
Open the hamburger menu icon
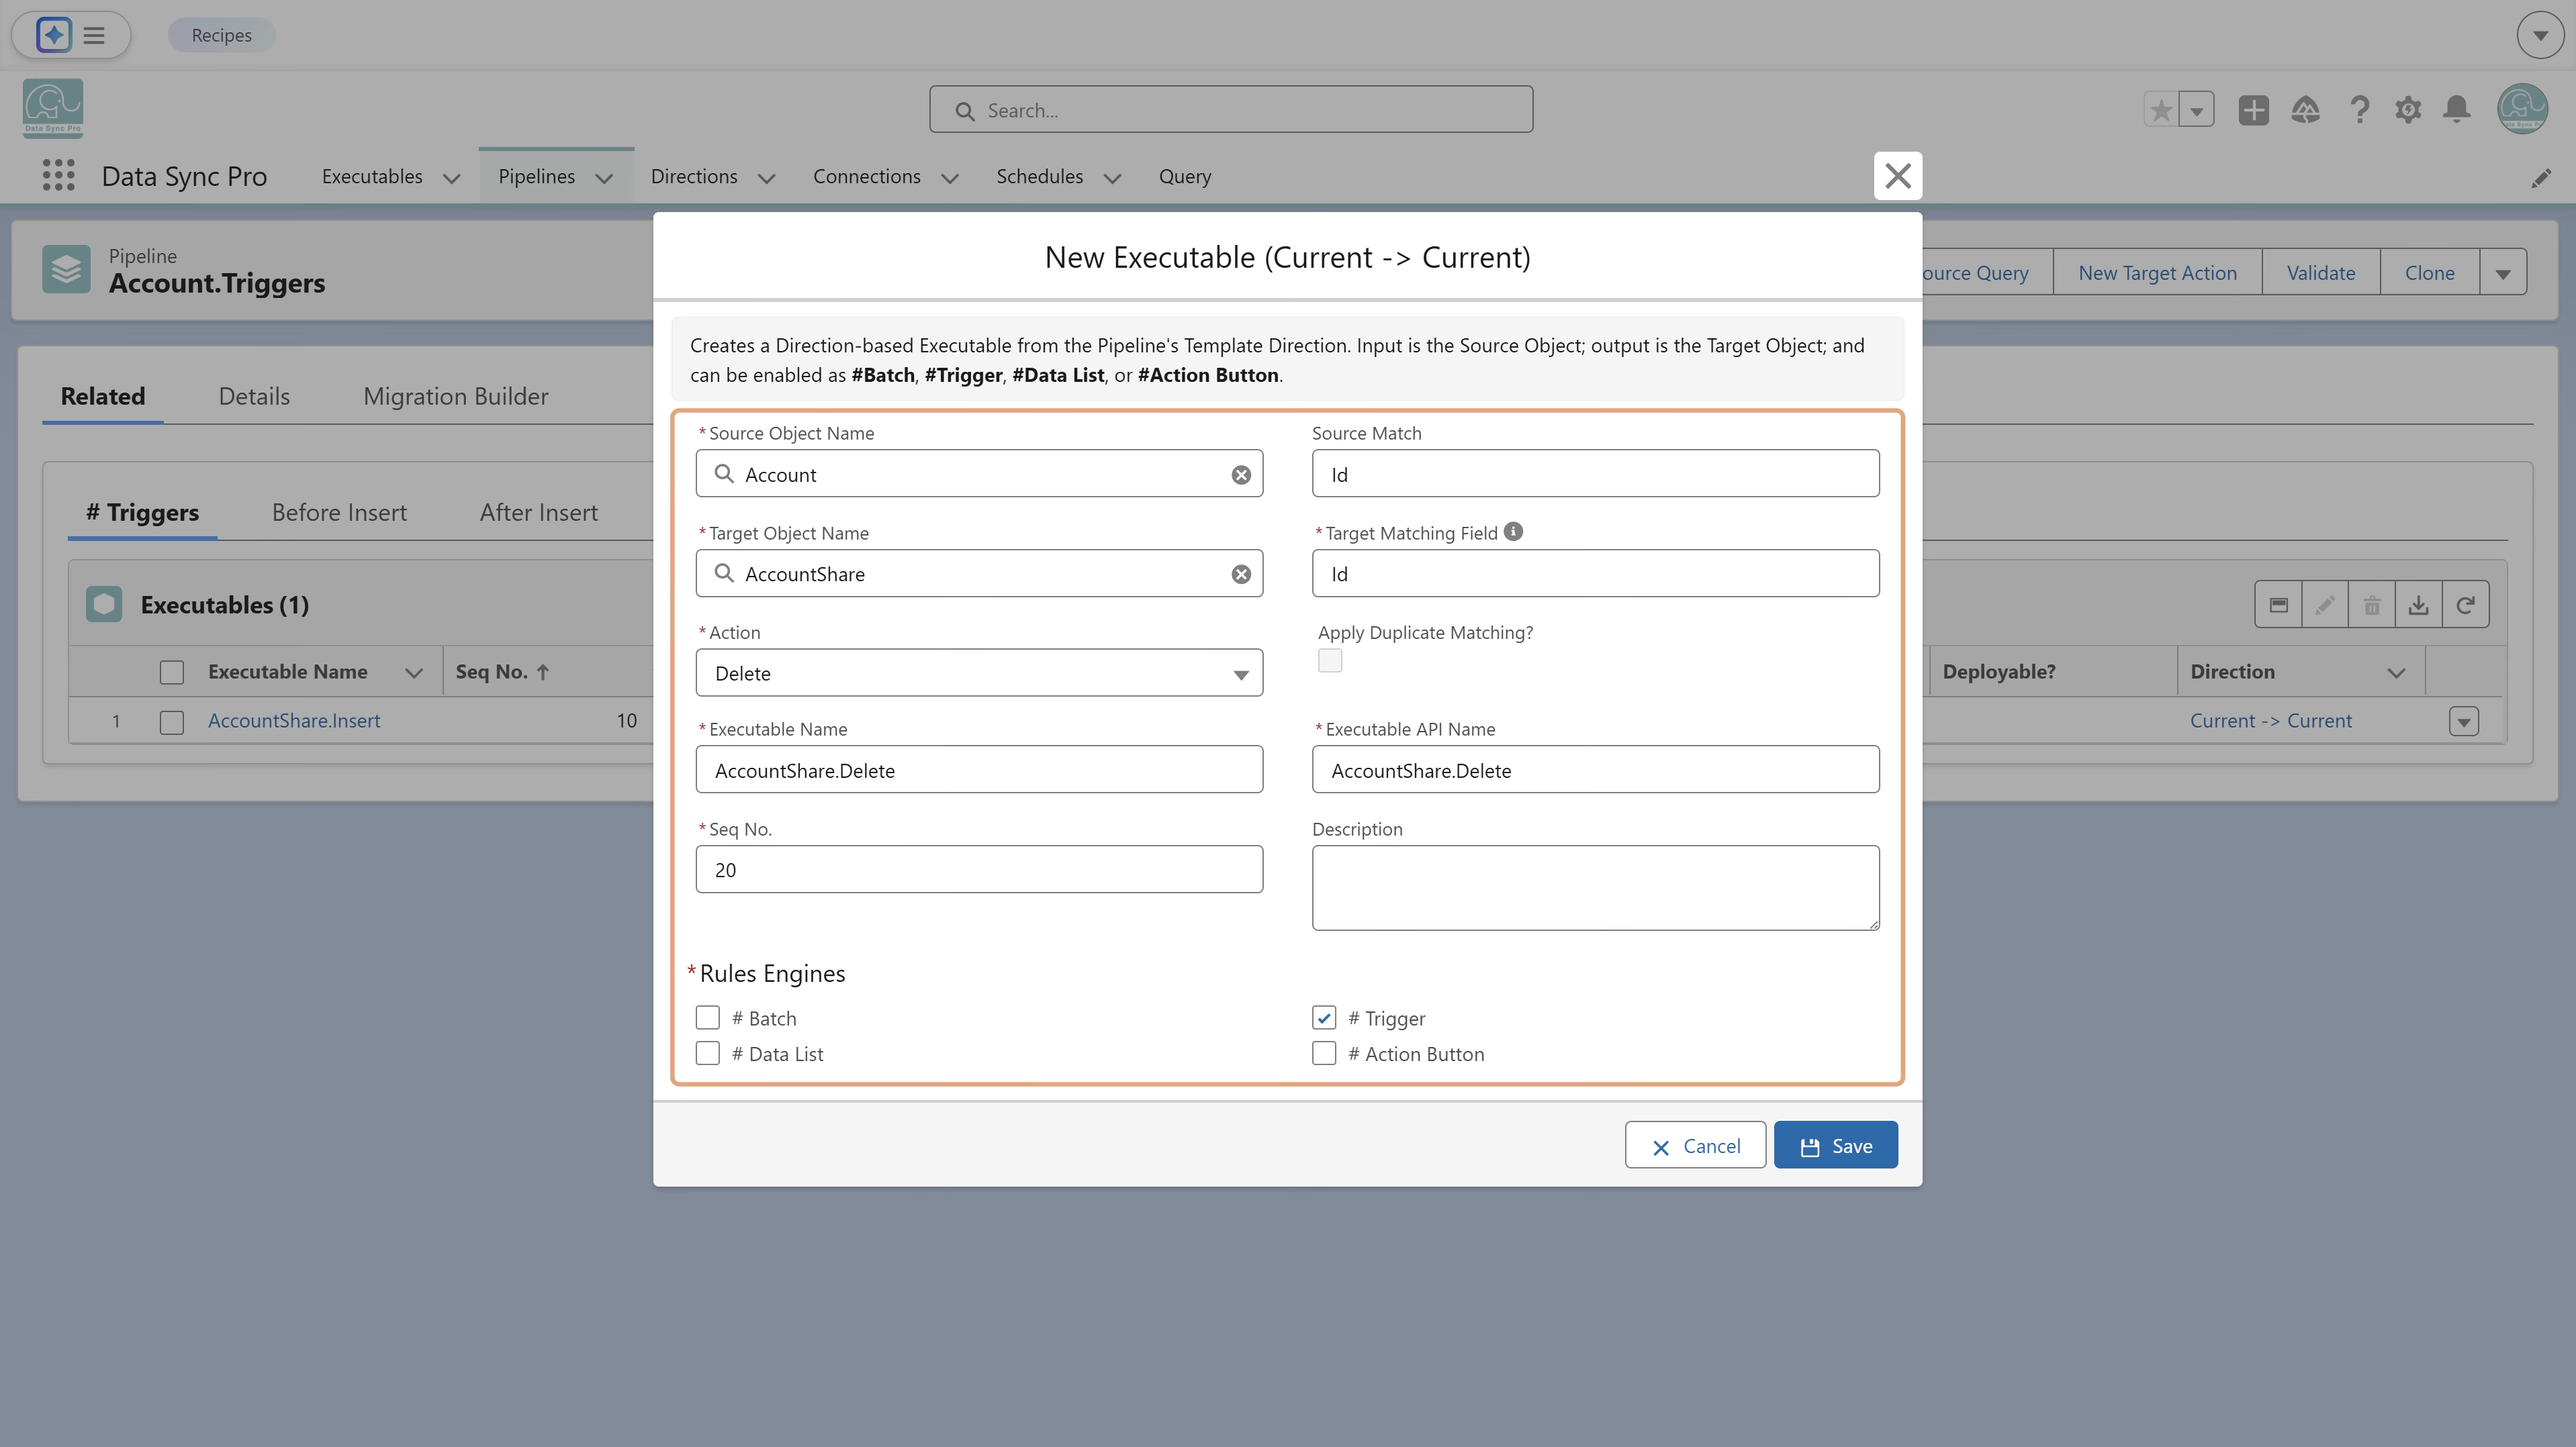(94, 35)
